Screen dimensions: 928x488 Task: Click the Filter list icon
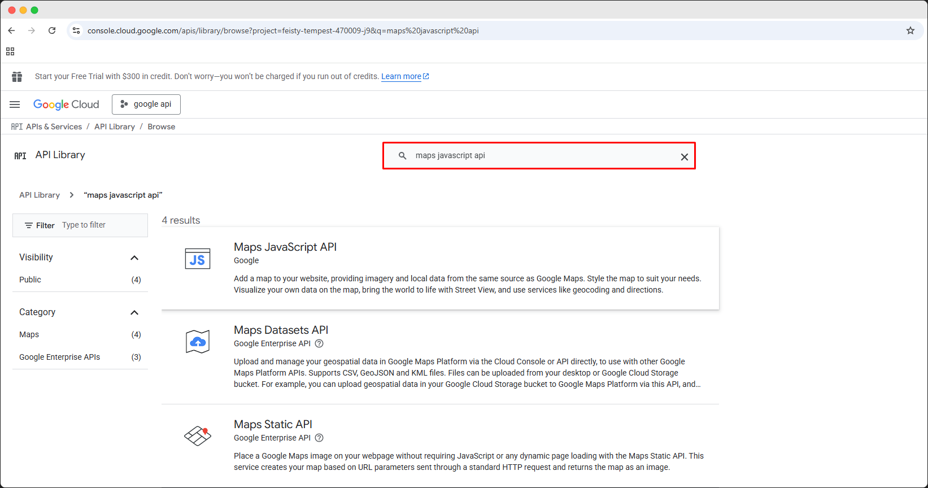pos(29,225)
